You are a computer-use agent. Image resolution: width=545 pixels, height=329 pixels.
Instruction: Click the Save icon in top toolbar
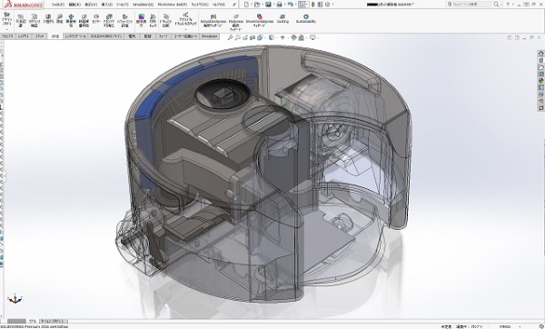(x=268, y=5)
